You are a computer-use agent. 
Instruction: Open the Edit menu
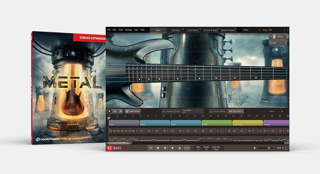click(114, 30)
